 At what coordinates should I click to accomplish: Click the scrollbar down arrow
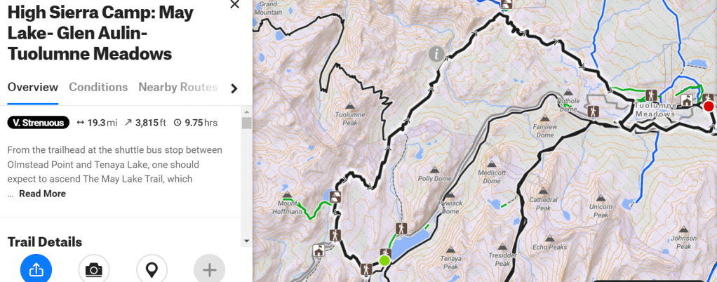(x=247, y=241)
